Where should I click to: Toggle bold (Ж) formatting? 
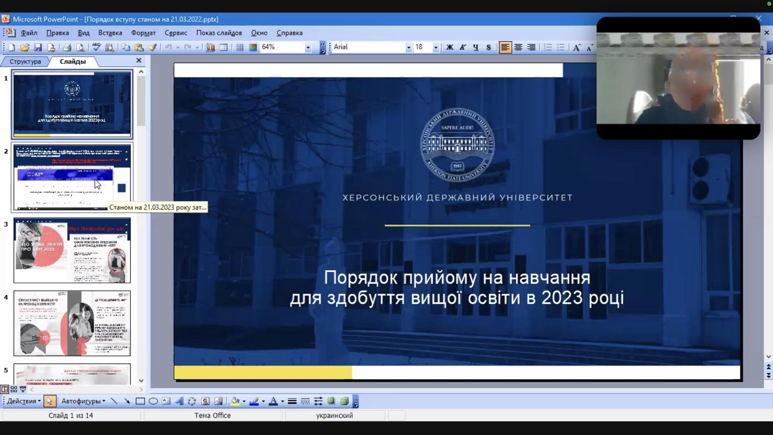[x=450, y=47]
